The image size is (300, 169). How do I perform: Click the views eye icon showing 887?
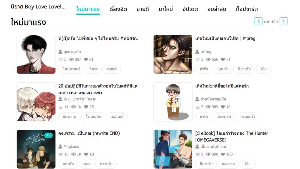(71, 59)
